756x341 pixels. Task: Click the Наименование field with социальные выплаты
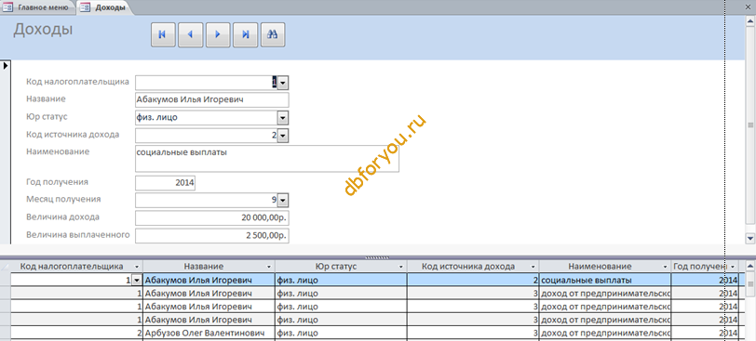point(266,159)
